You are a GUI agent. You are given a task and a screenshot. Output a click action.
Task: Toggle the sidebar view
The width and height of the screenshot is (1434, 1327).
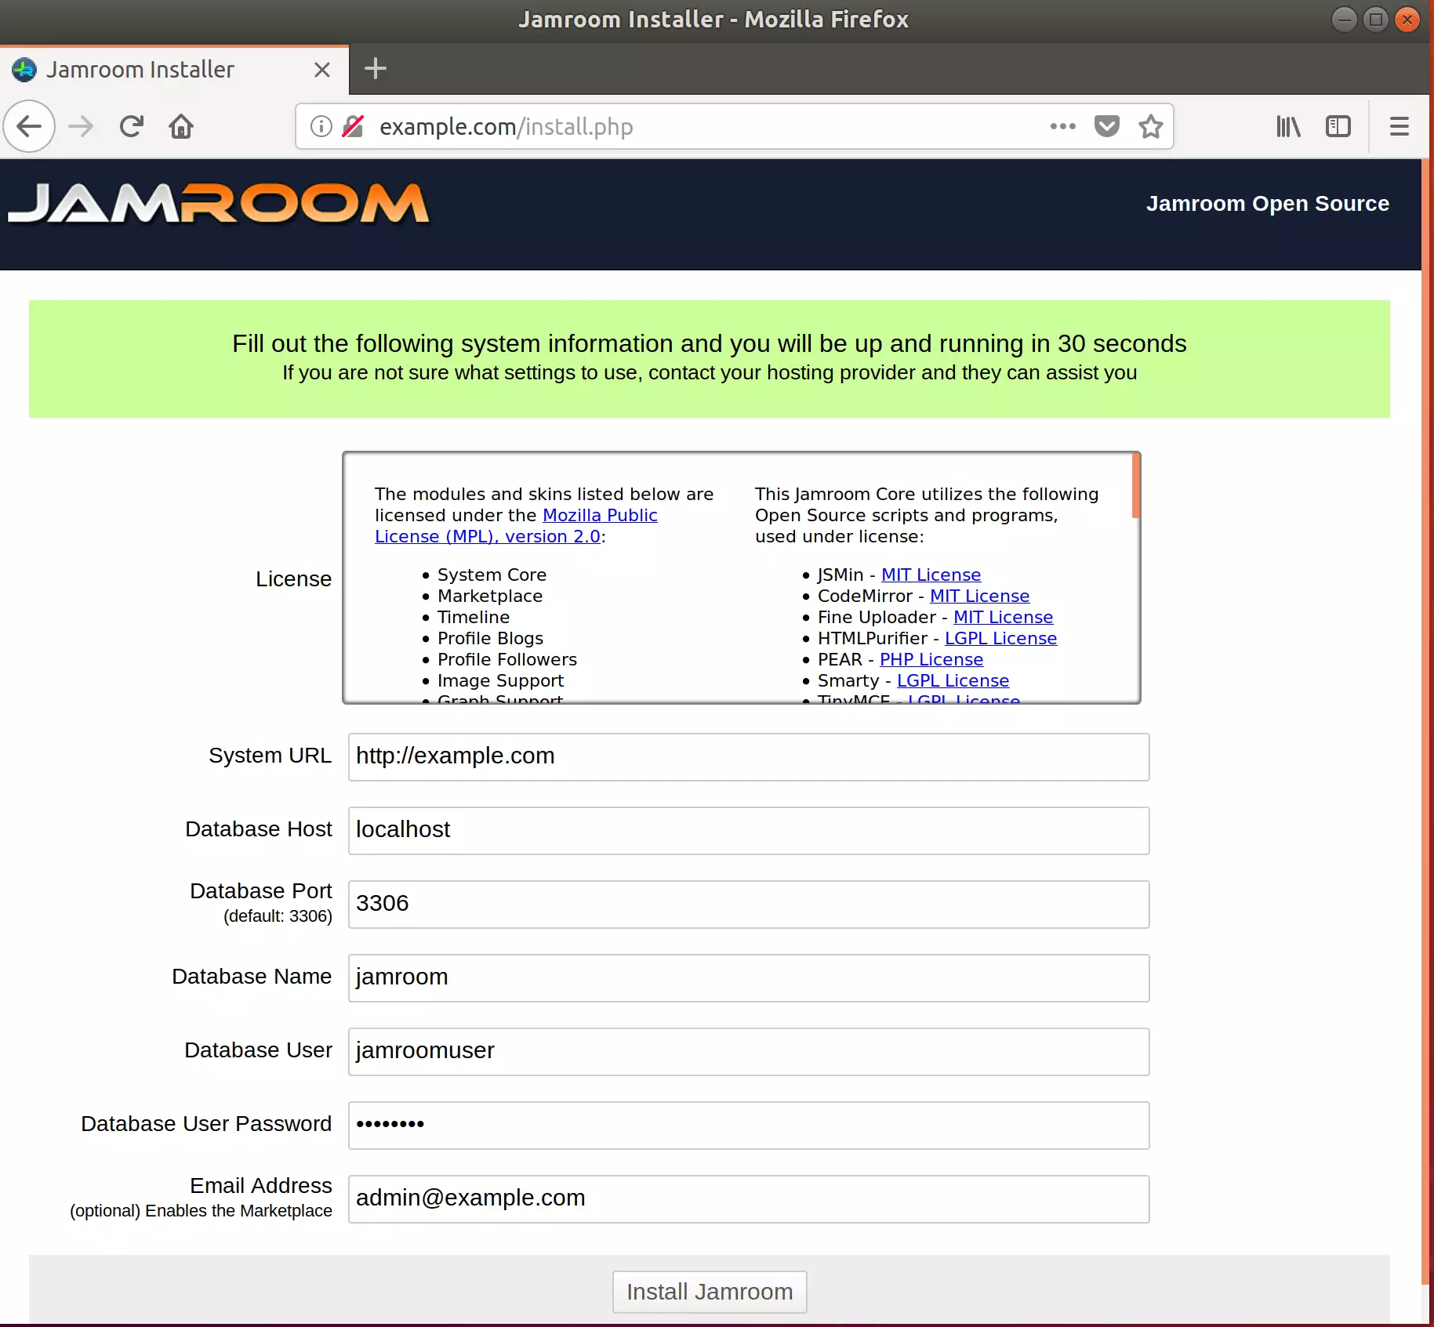[x=1338, y=126]
